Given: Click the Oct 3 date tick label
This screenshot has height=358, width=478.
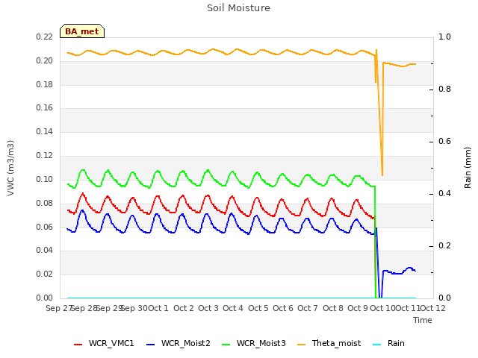Looking at the screenshot, I should (x=208, y=308).
